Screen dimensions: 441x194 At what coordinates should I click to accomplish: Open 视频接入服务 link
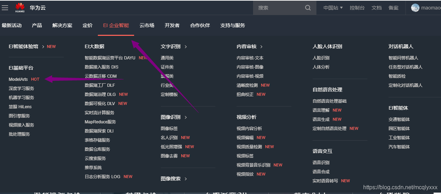coord(21,125)
